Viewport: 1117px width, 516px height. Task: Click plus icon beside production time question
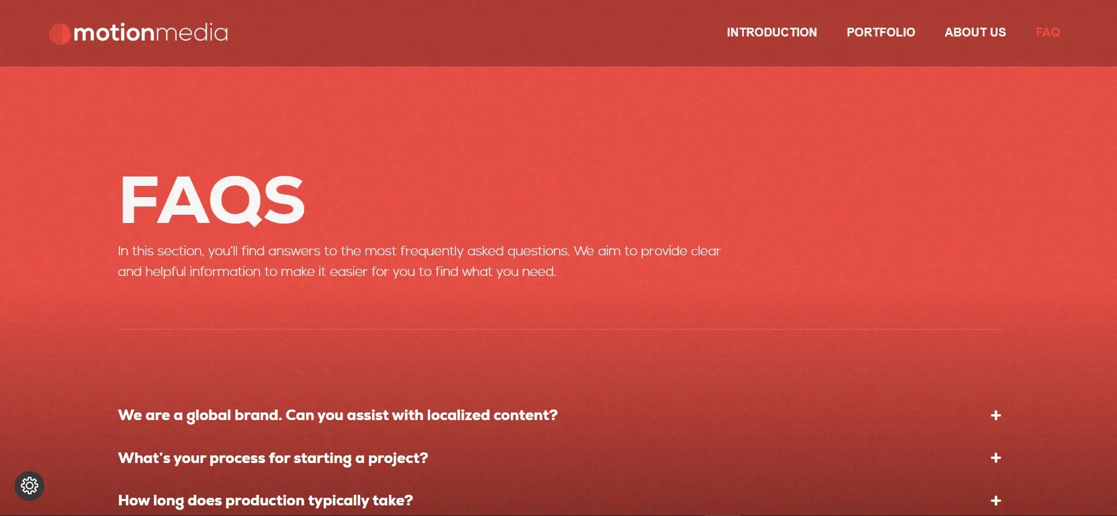click(x=996, y=501)
